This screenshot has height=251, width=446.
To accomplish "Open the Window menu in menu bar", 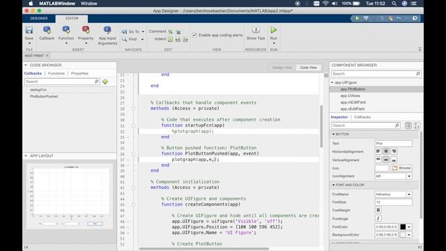I will (x=89, y=3).
